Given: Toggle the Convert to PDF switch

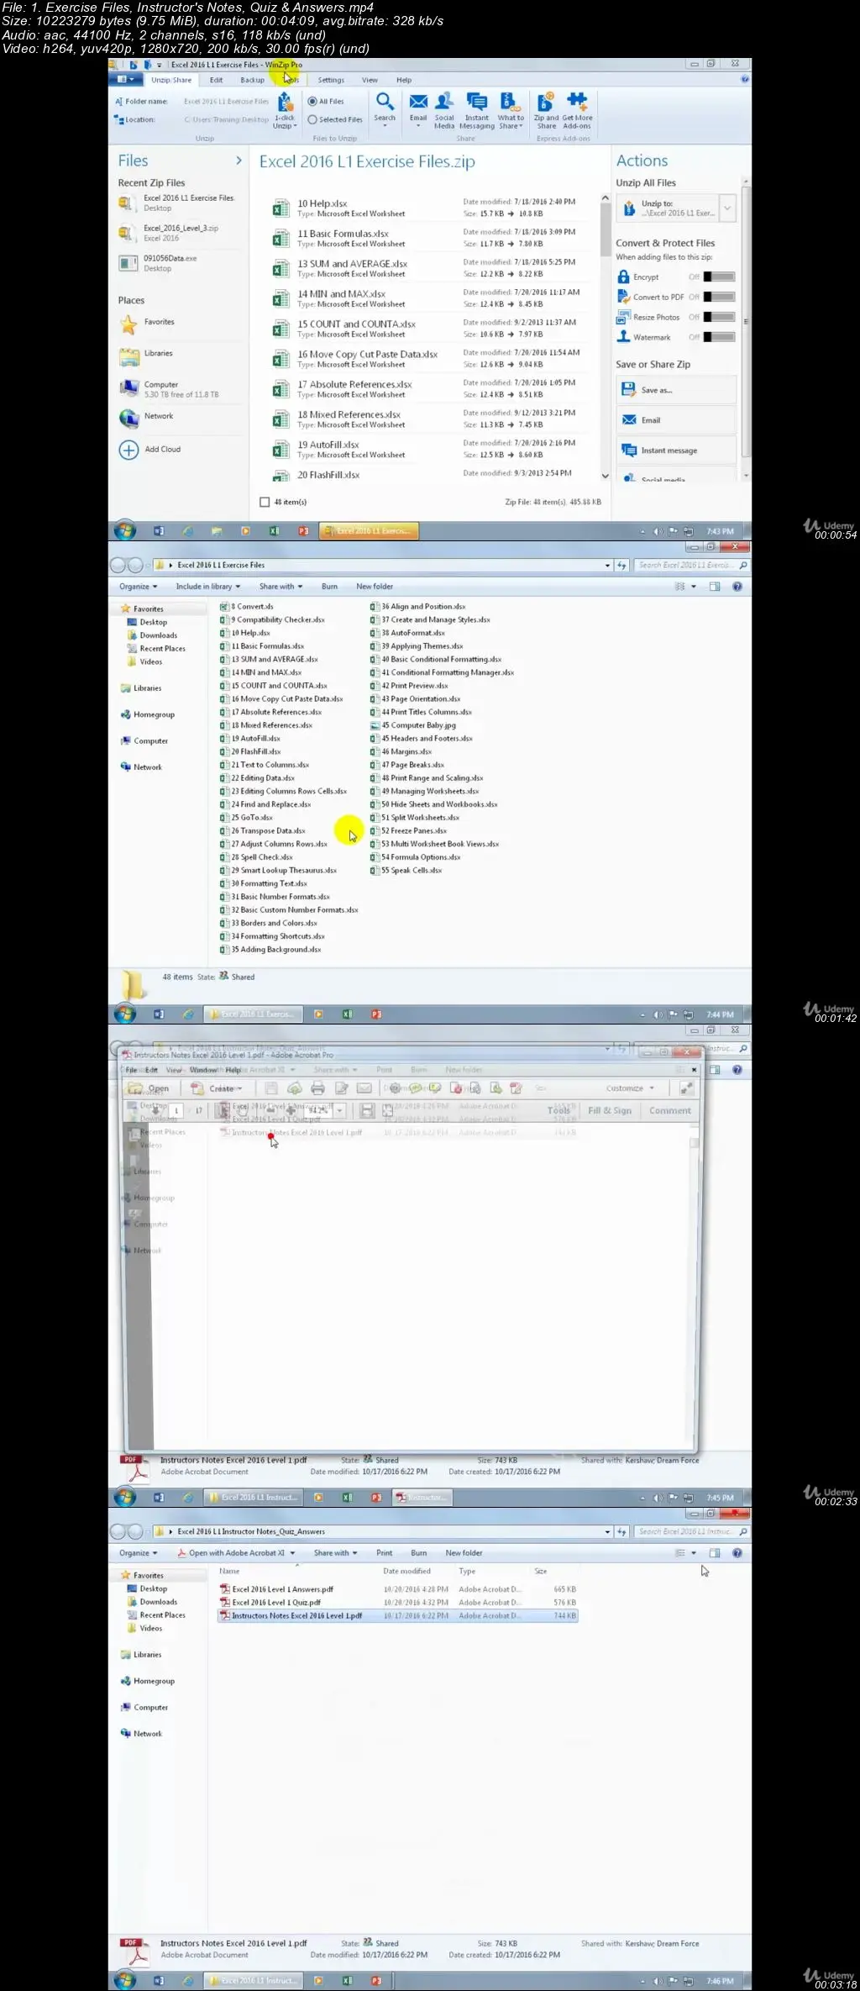Looking at the screenshot, I should (719, 297).
